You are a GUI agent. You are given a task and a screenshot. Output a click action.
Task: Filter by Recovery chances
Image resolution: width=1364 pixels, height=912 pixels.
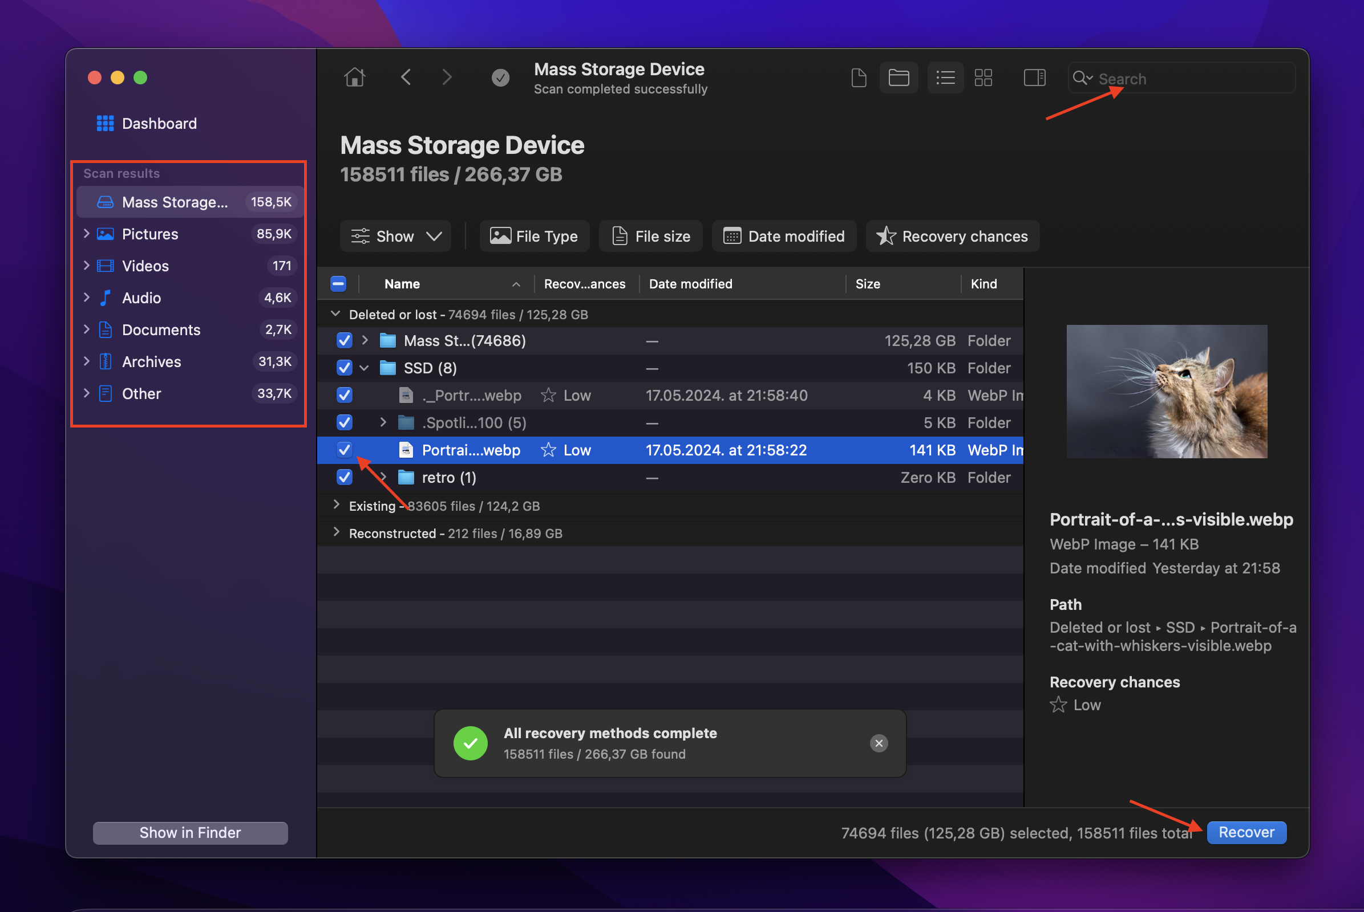pyautogui.click(x=953, y=236)
